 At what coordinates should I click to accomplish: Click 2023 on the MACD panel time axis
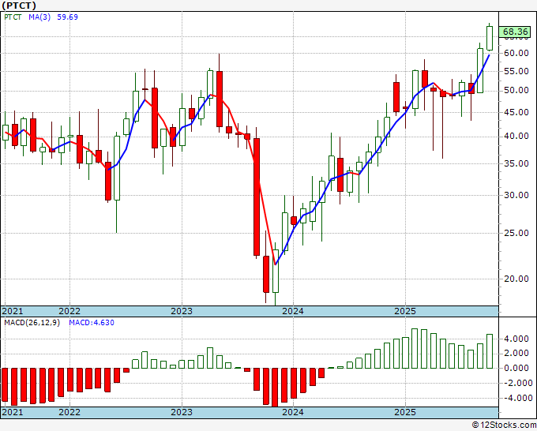182,412
